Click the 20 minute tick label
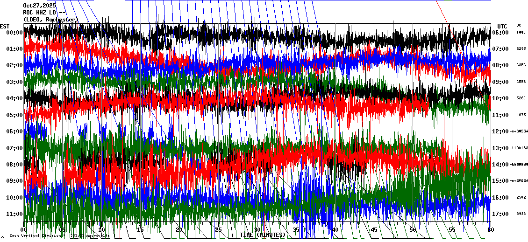Screen dimensions: 528x242 pyautogui.click(x=179, y=230)
